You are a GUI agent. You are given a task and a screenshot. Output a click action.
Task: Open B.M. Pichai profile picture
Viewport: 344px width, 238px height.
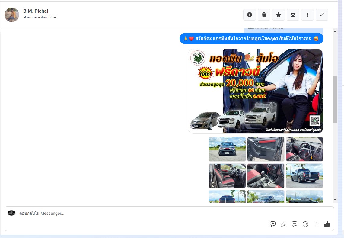pyautogui.click(x=12, y=15)
